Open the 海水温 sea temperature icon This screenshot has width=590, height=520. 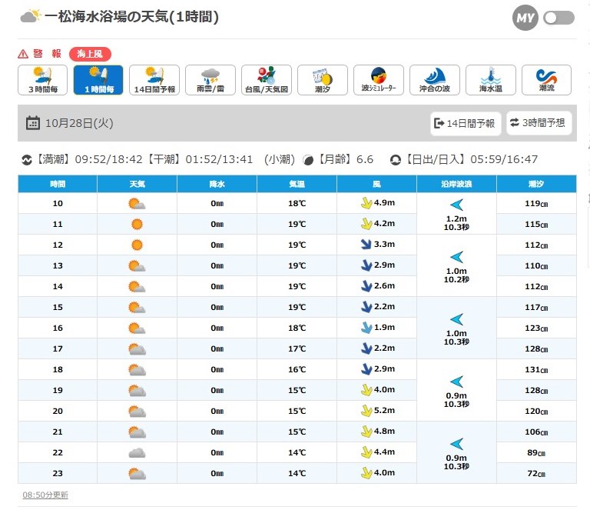tap(490, 80)
